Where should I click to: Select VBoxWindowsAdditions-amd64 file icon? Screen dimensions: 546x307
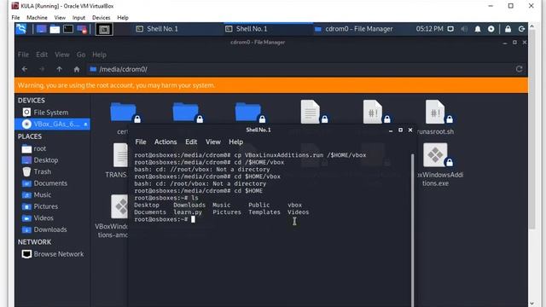pos(119,206)
